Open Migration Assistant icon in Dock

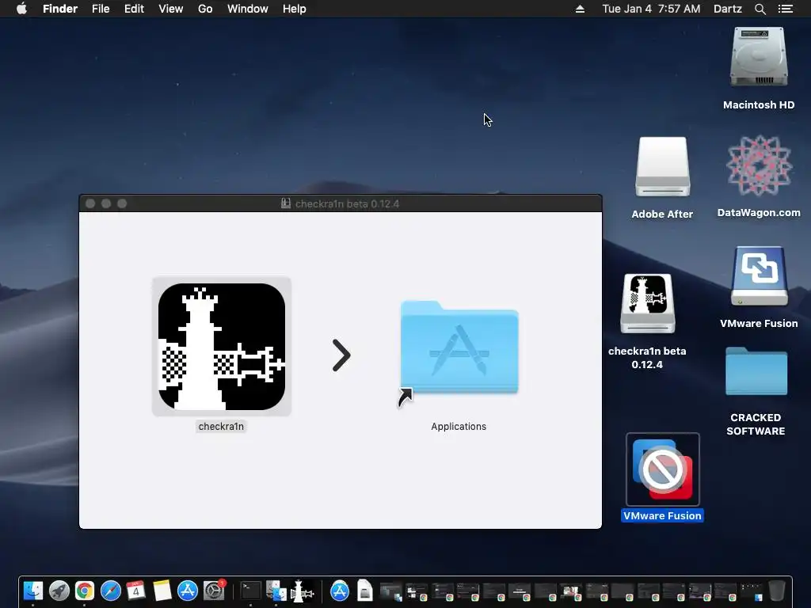pyautogui.click(x=276, y=591)
